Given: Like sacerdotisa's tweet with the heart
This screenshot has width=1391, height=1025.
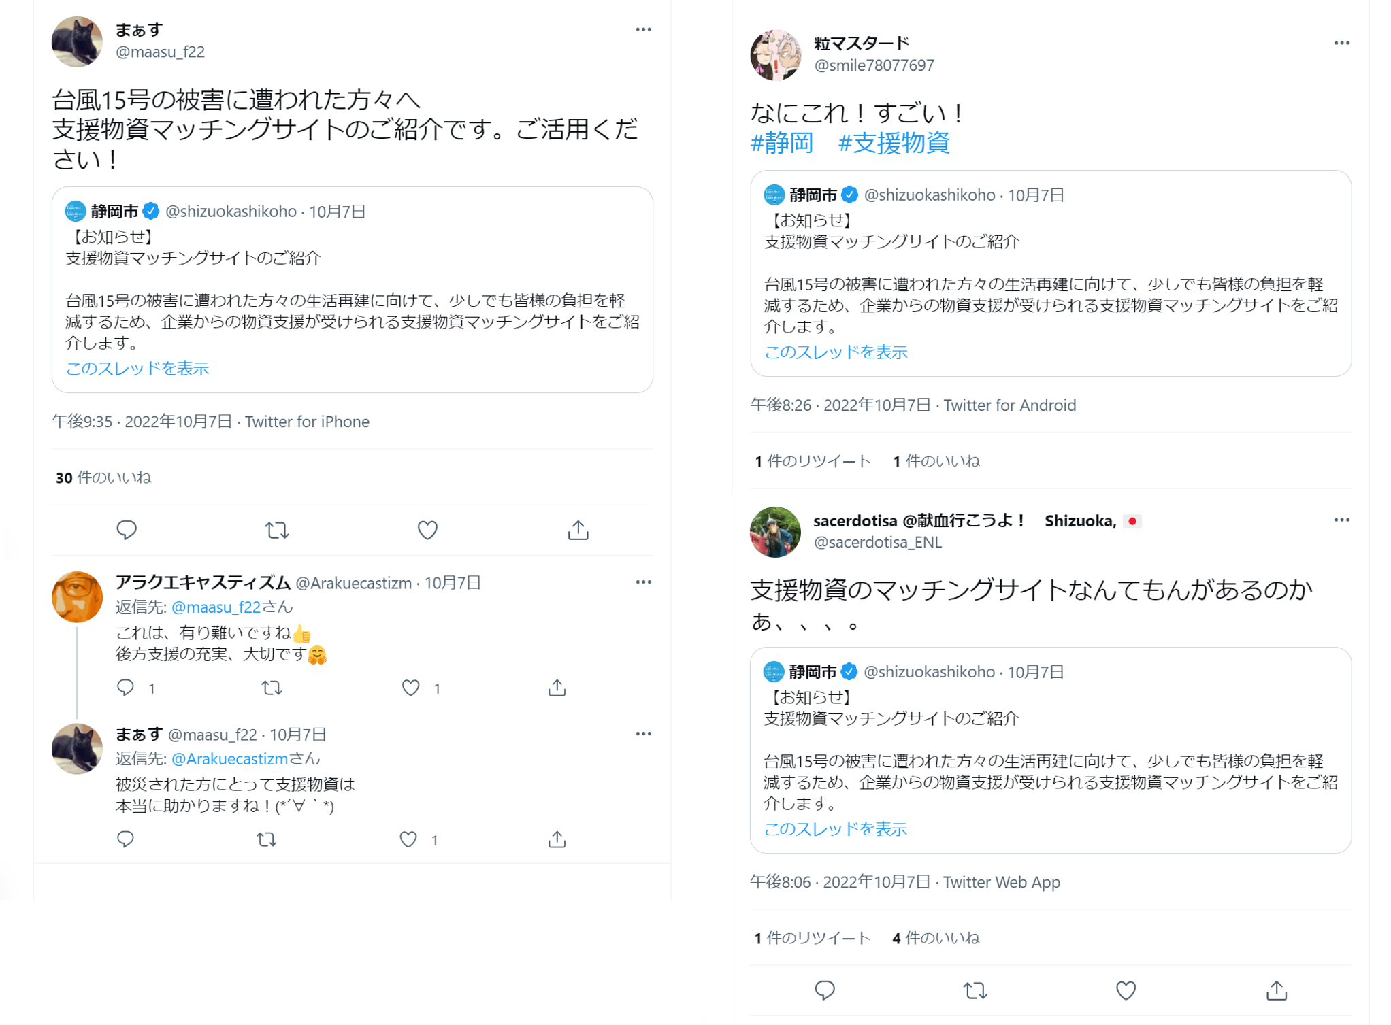Looking at the screenshot, I should point(1126,990).
